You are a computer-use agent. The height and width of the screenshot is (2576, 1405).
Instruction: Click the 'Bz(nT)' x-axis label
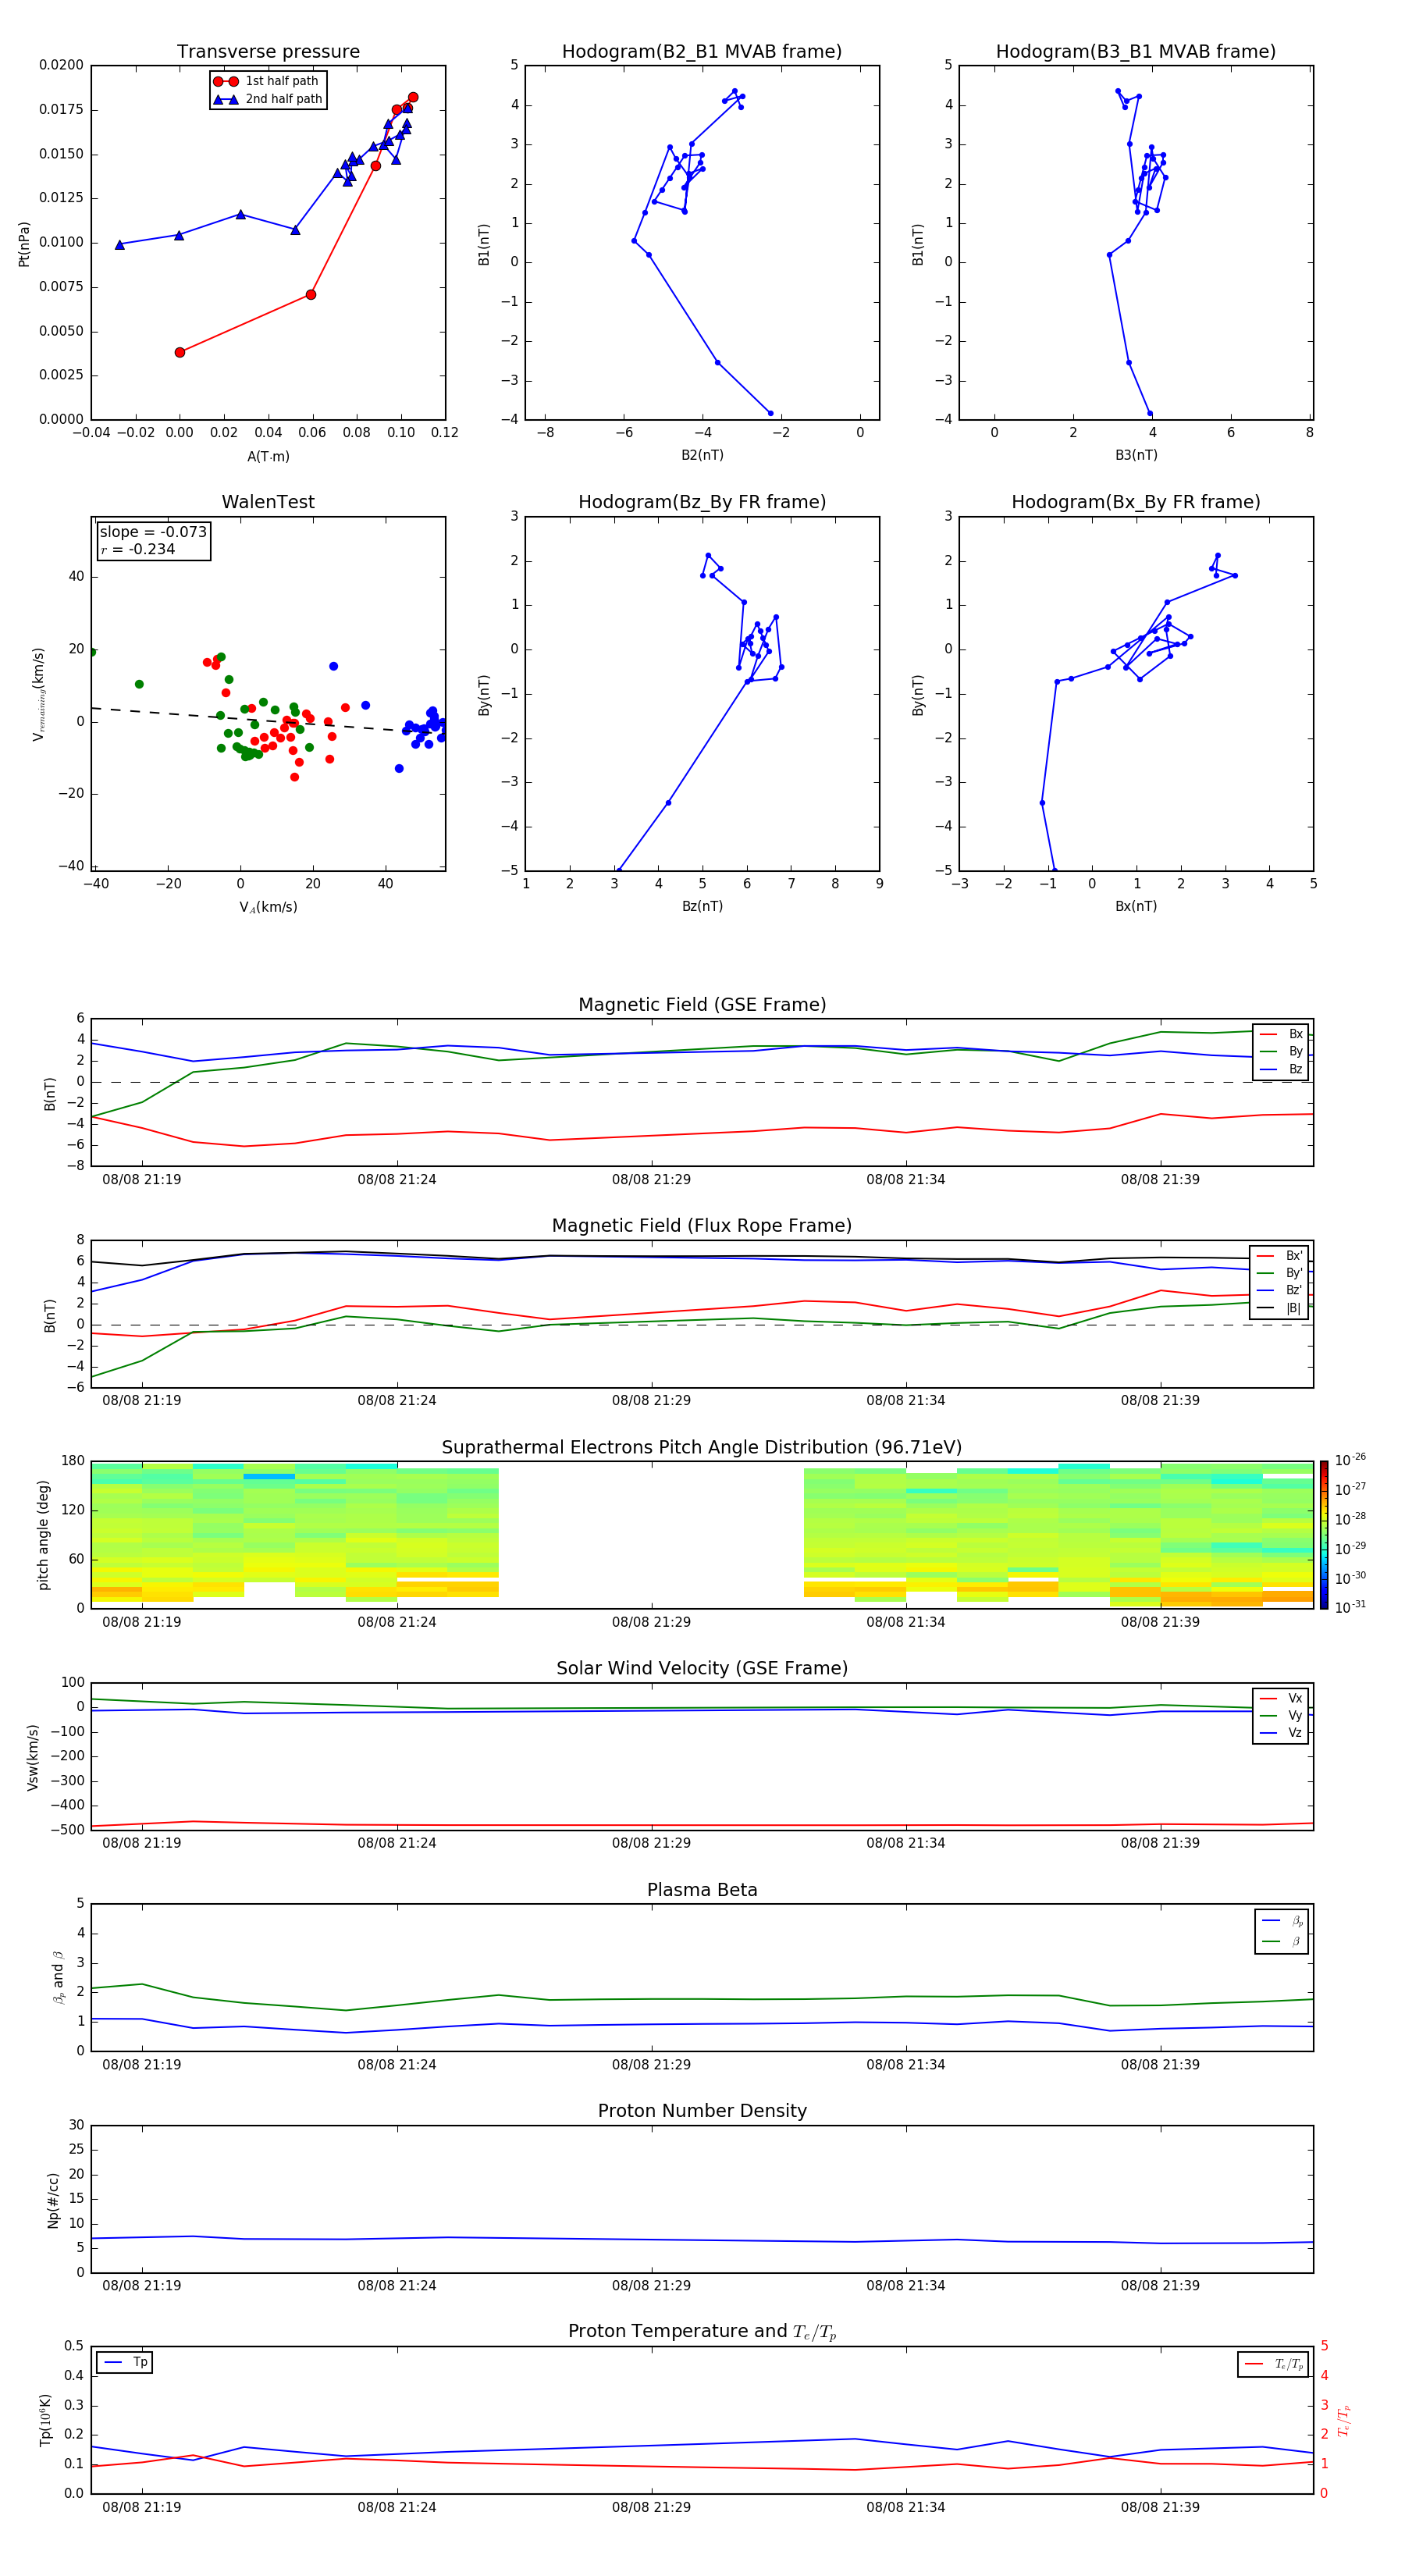tap(702, 906)
